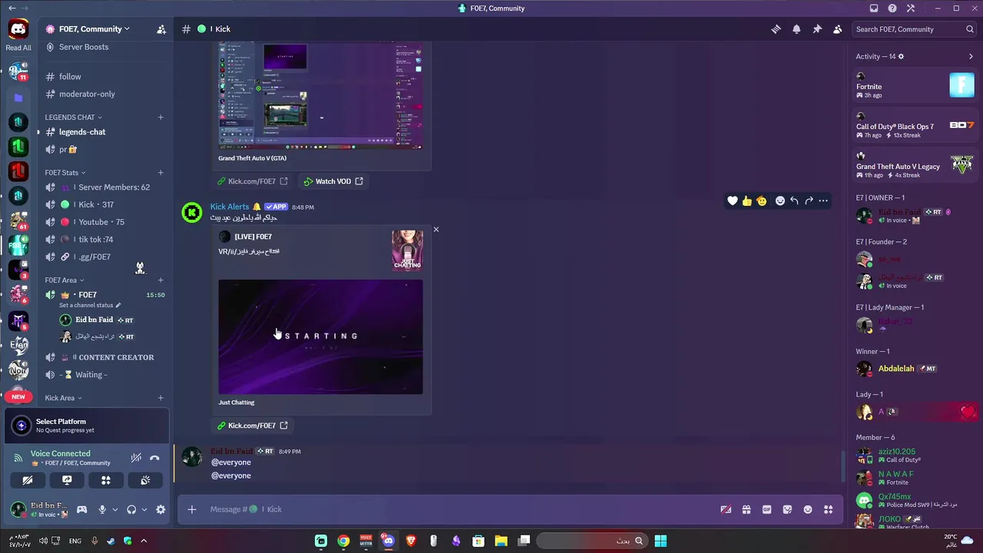
Task: Open the gift Nitro icon
Action: [x=746, y=509]
